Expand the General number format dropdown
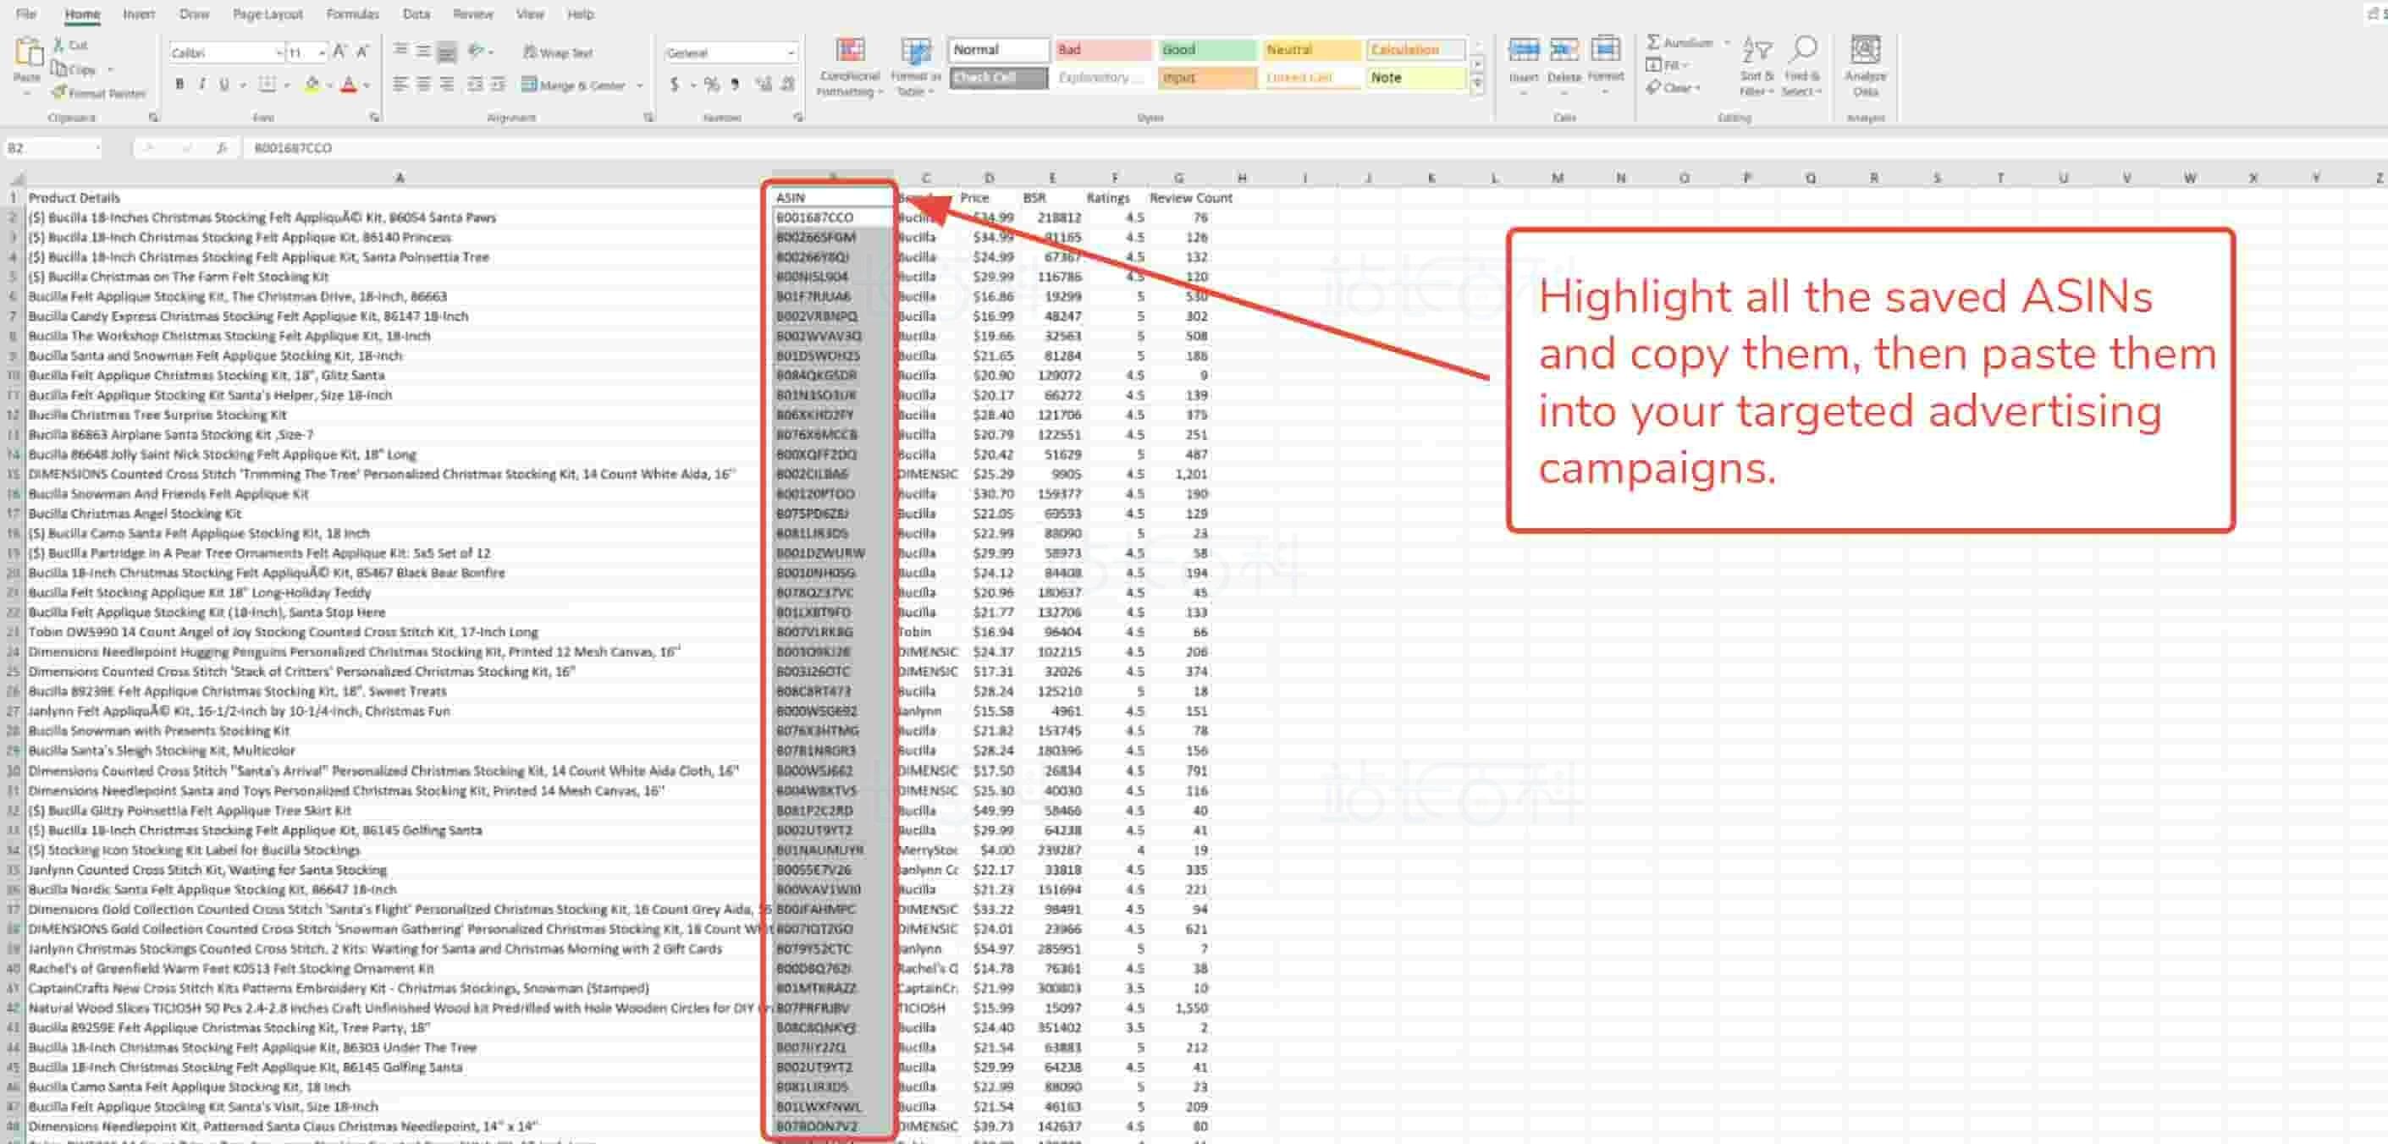This screenshot has height=1144, width=2388. tap(791, 53)
